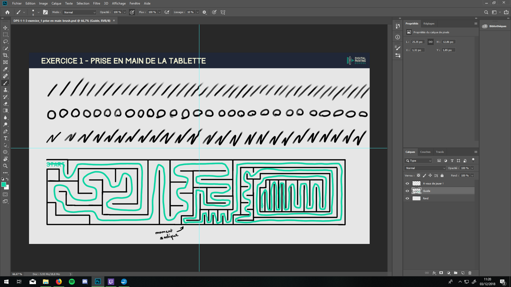The height and width of the screenshot is (287, 511).
Task: Select the Eyedropper tool
Action: 5,69
